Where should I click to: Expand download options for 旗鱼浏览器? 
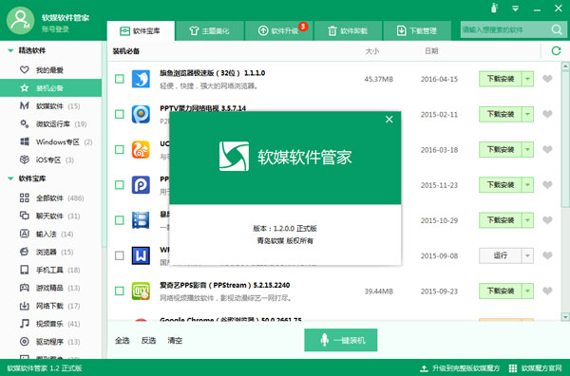click(x=528, y=79)
